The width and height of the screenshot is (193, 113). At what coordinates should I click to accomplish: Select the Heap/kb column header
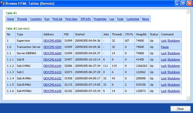coord(142,34)
